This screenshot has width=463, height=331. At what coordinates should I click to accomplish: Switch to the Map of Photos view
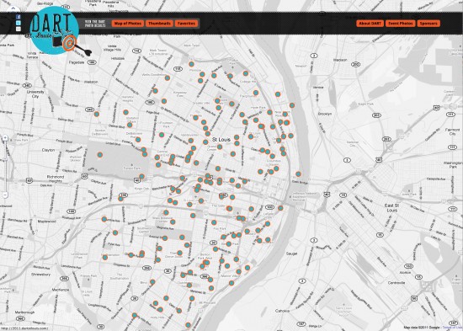(x=128, y=24)
